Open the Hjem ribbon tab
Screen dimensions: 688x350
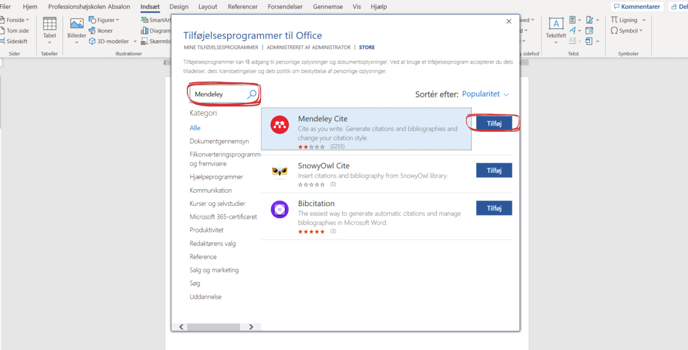pyautogui.click(x=30, y=7)
